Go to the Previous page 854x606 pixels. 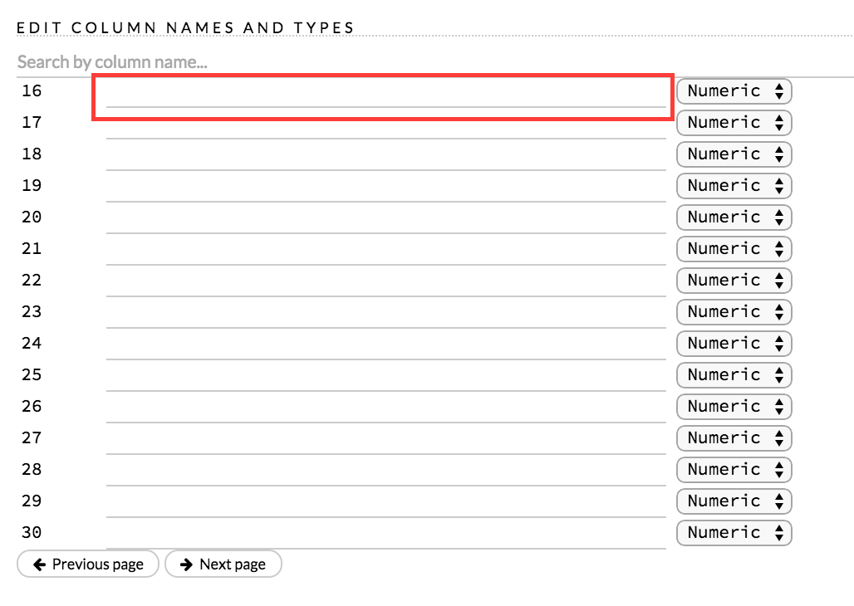(87, 564)
